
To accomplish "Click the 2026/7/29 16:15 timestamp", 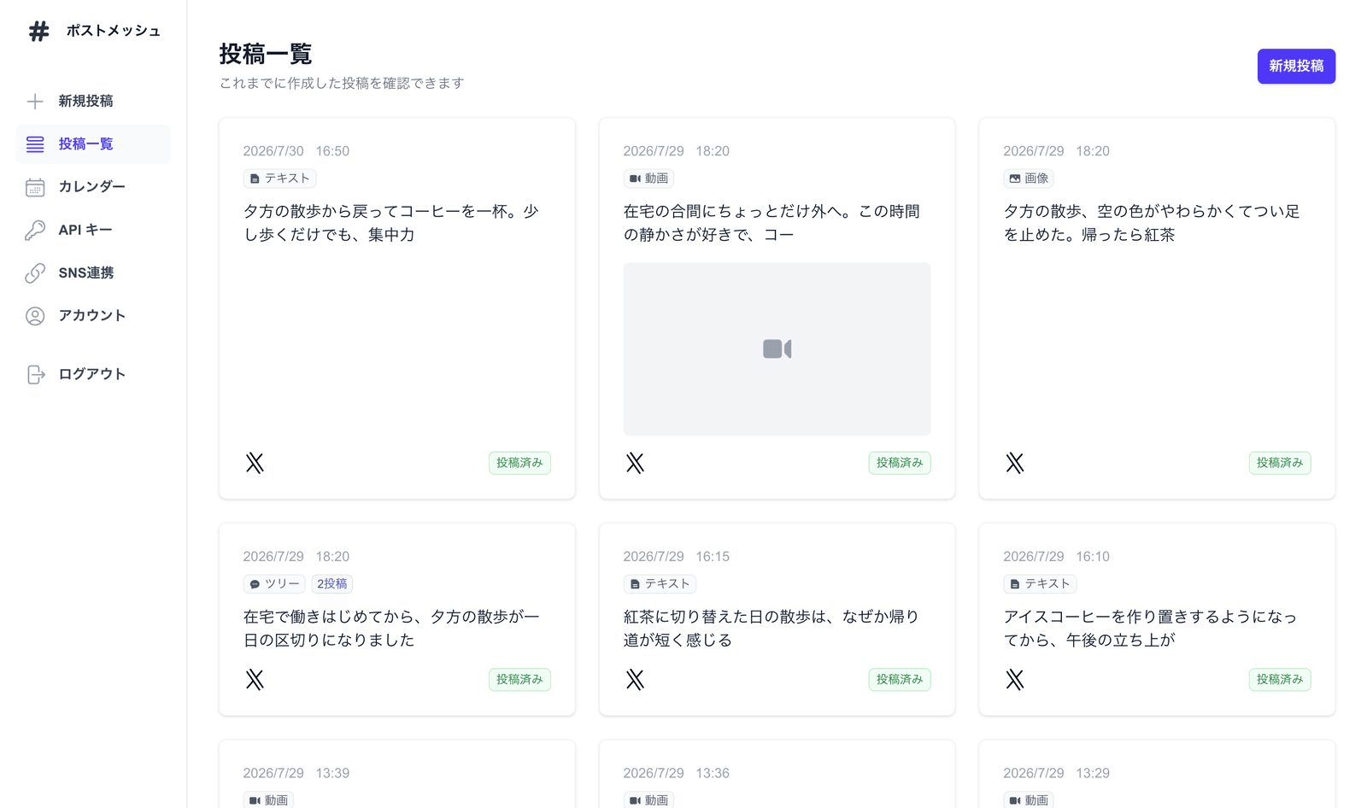I will (676, 557).
